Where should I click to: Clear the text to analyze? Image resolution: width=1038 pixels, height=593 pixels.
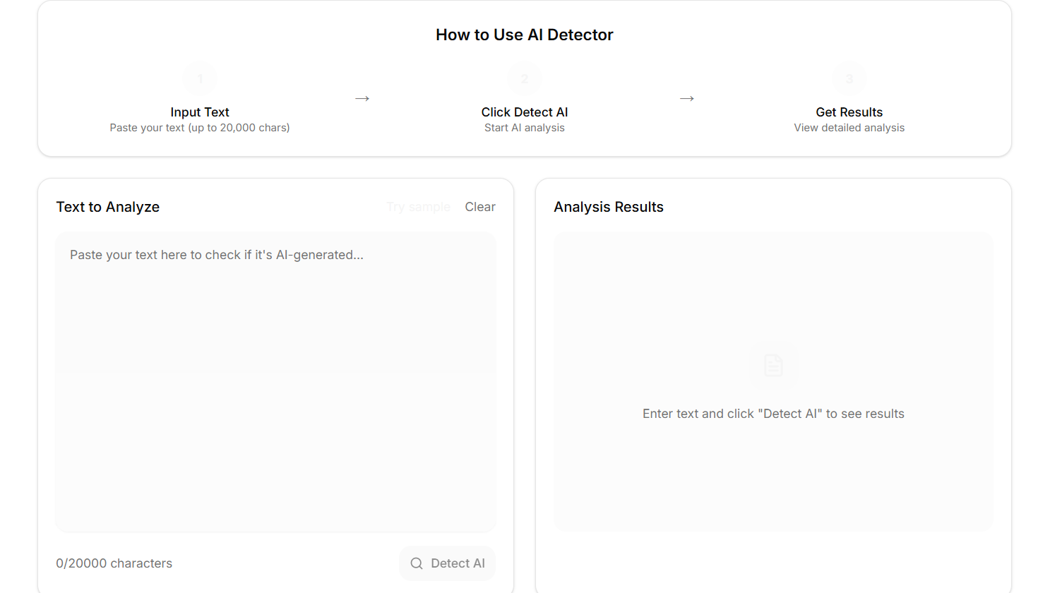pyautogui.click(x=480, y=207)
